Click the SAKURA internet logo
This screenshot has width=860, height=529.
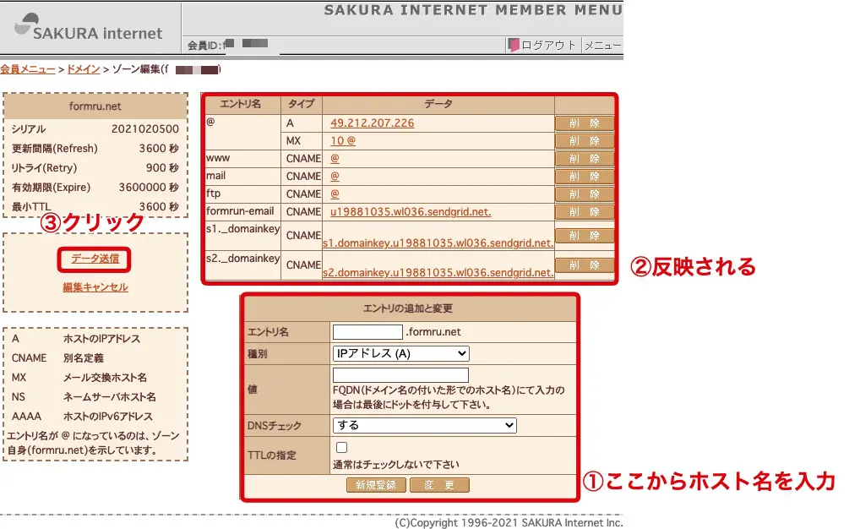(x=89, y=27)
